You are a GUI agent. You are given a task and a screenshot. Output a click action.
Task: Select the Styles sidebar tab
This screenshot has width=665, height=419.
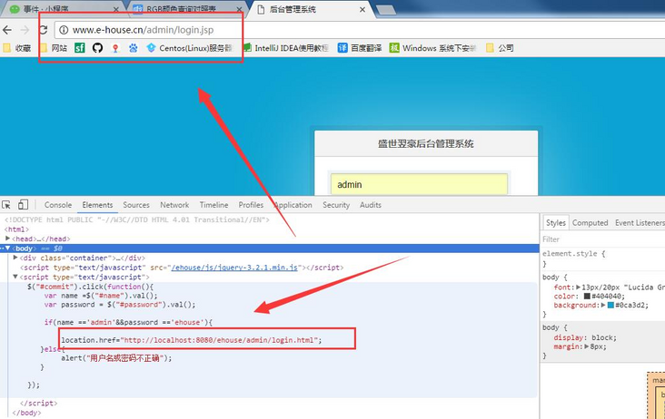pyautogui.click(x=556, y=222)
